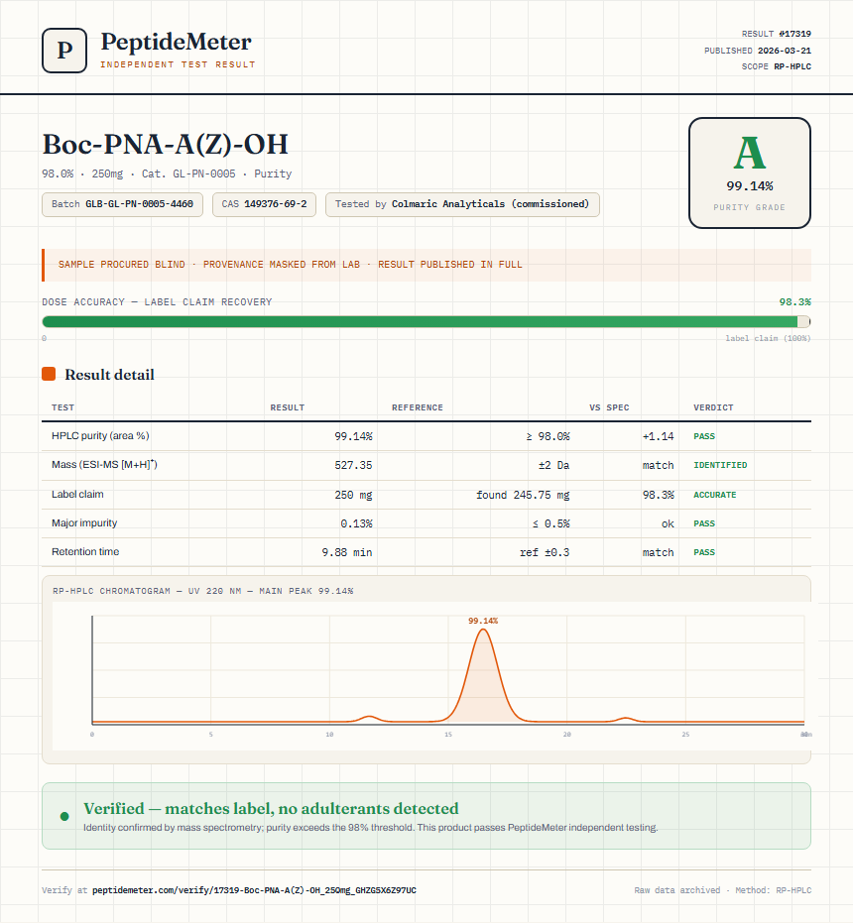Viewport: 853px width, 923px height.
Task: Click the RP-HPLC chromatogram title text
Action: [x=202, y=591]
